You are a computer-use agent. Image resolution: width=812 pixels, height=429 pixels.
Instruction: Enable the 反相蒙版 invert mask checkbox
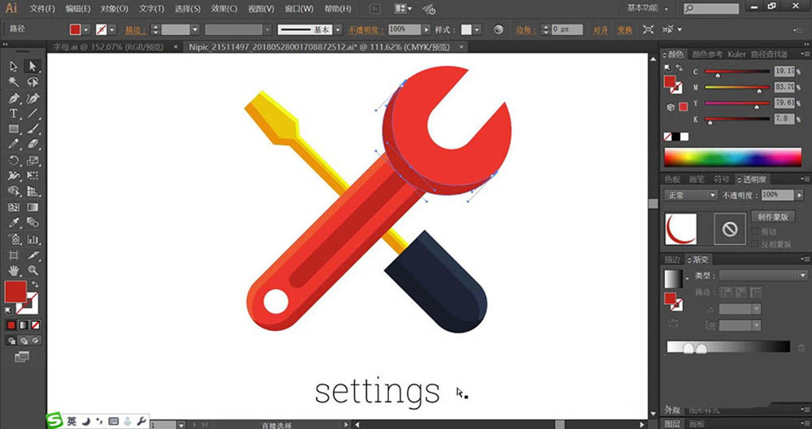click(755, 243)
